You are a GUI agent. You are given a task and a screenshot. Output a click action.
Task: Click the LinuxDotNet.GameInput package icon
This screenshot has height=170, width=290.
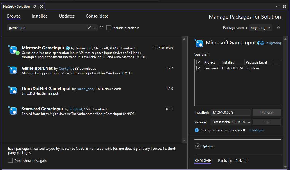point(13,90)
